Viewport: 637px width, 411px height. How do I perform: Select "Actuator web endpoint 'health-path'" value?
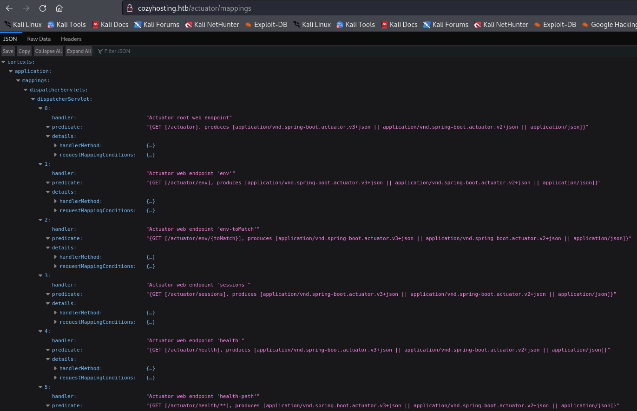[203, 396]
